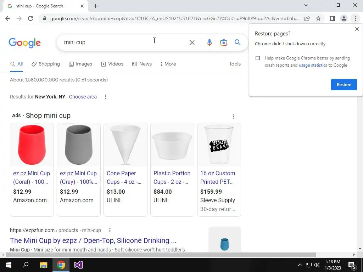Open the volume speaker tray icon
Viewport: 363px width, 272px height.
[317, 265]
